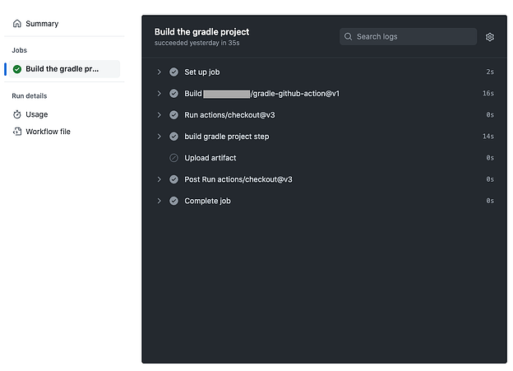Click the skipped icon beside Upload artifact
The height and width of the screenshot is (371, 513).
pos(173,158)
